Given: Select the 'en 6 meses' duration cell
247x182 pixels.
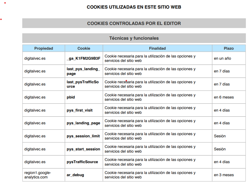Looking at the screenshot, I should (x=224, y=97).
